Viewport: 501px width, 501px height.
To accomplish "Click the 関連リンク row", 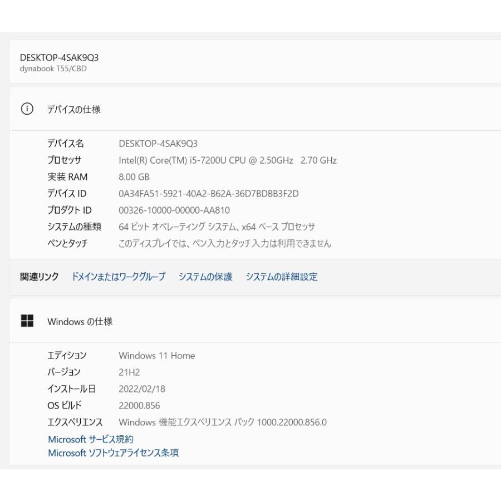I will (x=38, y=277).
